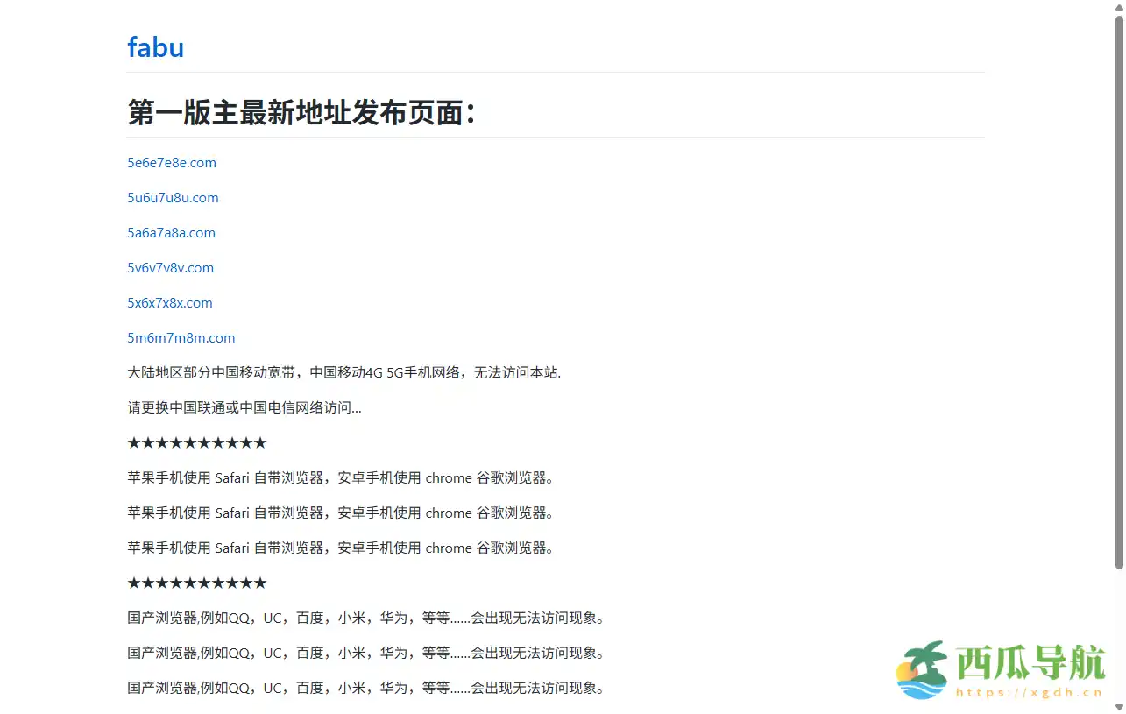The image size is (1126, 714).
Task: Visit the 5a6a7a8a.com address
Action: click(x=171, y=233)
